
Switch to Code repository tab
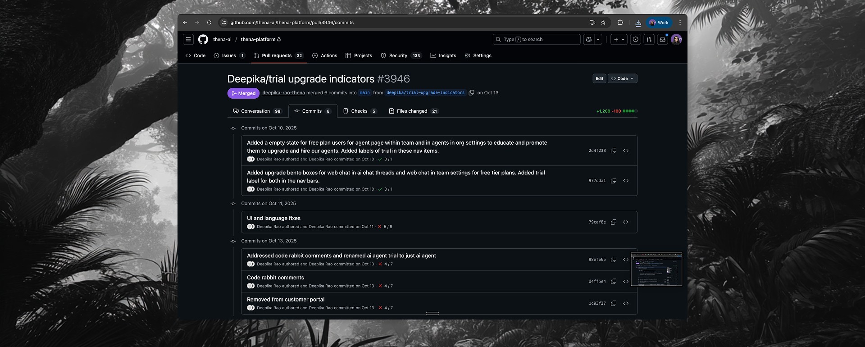tap(196, 56)
